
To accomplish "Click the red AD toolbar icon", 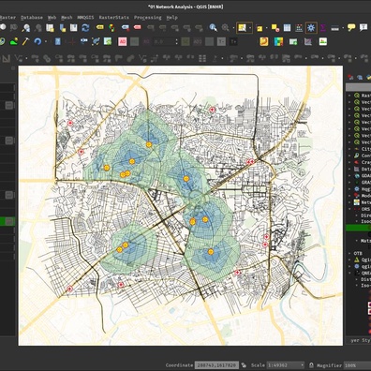I will pyautogui.click(x=123, y=41).
